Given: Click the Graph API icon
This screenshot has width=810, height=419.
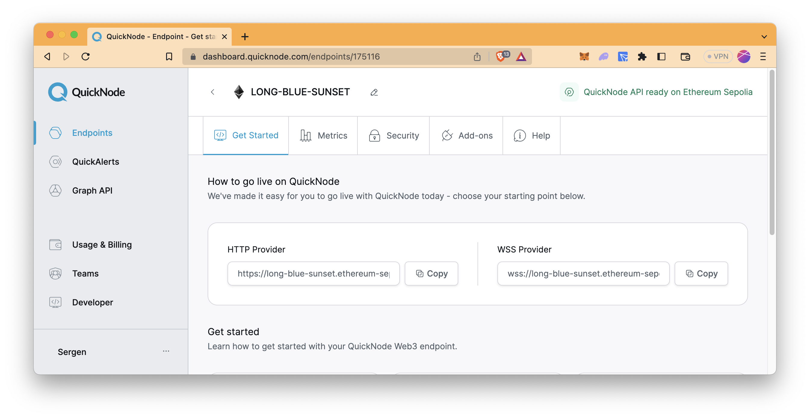Looking at the screenshot, I should click(55, 191).
